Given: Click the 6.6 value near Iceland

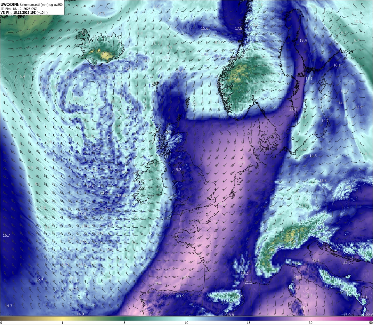Looking at the screenshot, I should click(99, 22).
